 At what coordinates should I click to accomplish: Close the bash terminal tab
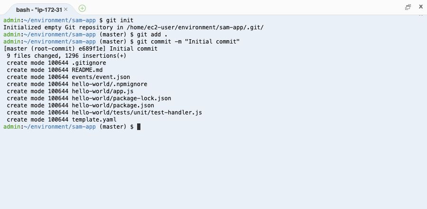pyautogui.click(x=65, y=9)
